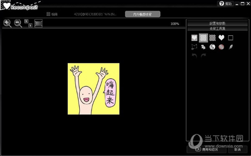Click the OK apply and return button
This screenshot has height=156, width=251.
207,149
